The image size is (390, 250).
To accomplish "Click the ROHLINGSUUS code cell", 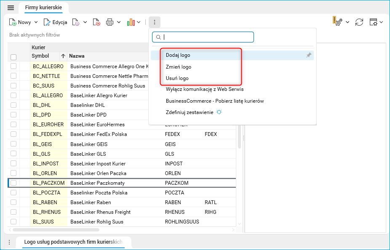I will [182, 222].
